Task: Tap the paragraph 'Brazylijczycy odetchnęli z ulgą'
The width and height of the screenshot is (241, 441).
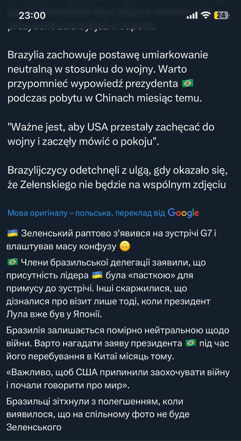Action: tap(117, 177)
